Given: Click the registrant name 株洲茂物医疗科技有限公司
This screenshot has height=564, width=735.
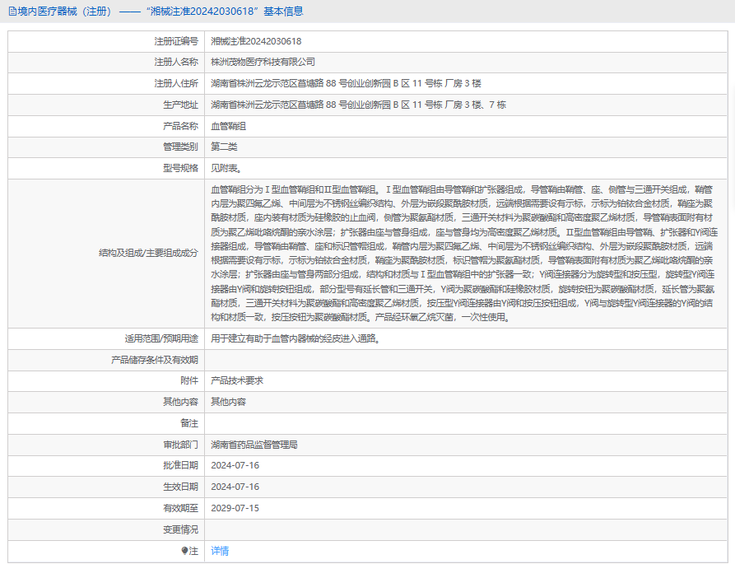Looking at the screenshot, I should [x=263, y=62].
